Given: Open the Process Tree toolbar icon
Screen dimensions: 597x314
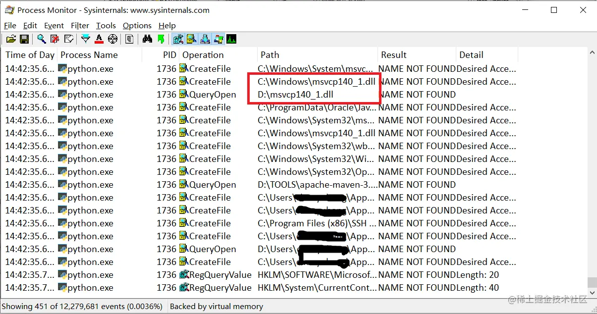Looking at the screenshot, I should (129, 39).
